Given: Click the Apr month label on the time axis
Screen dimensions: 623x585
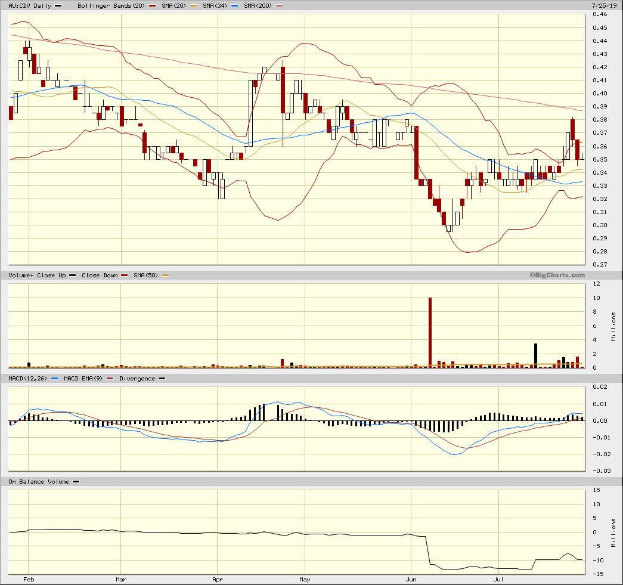Looking at the screenshot, I should [x=218, y=580].
